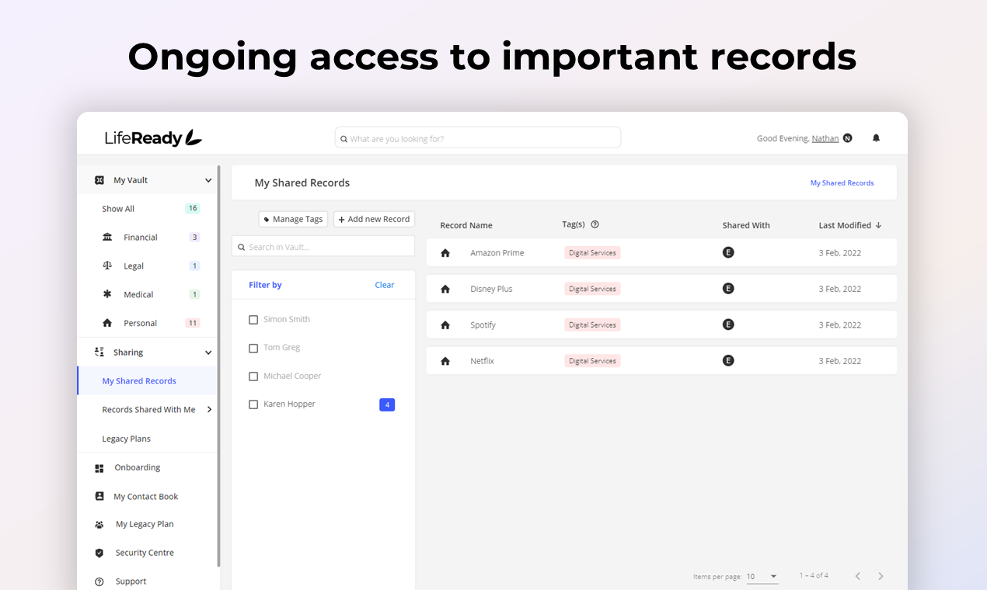The width and height of the screenshot is (987, 590).
Task: Click the Record Name column header
Action: click(x=466, y=225)
